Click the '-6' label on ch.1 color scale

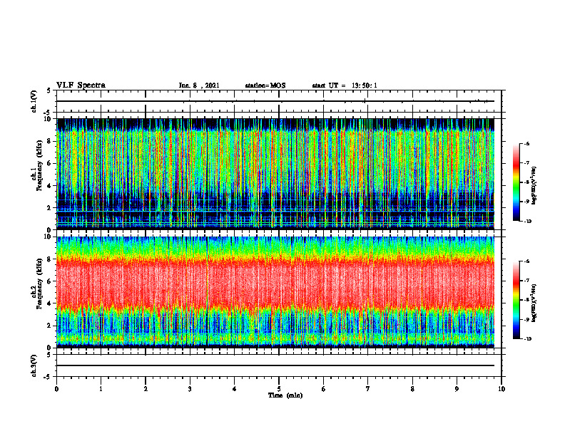point(526,143)
